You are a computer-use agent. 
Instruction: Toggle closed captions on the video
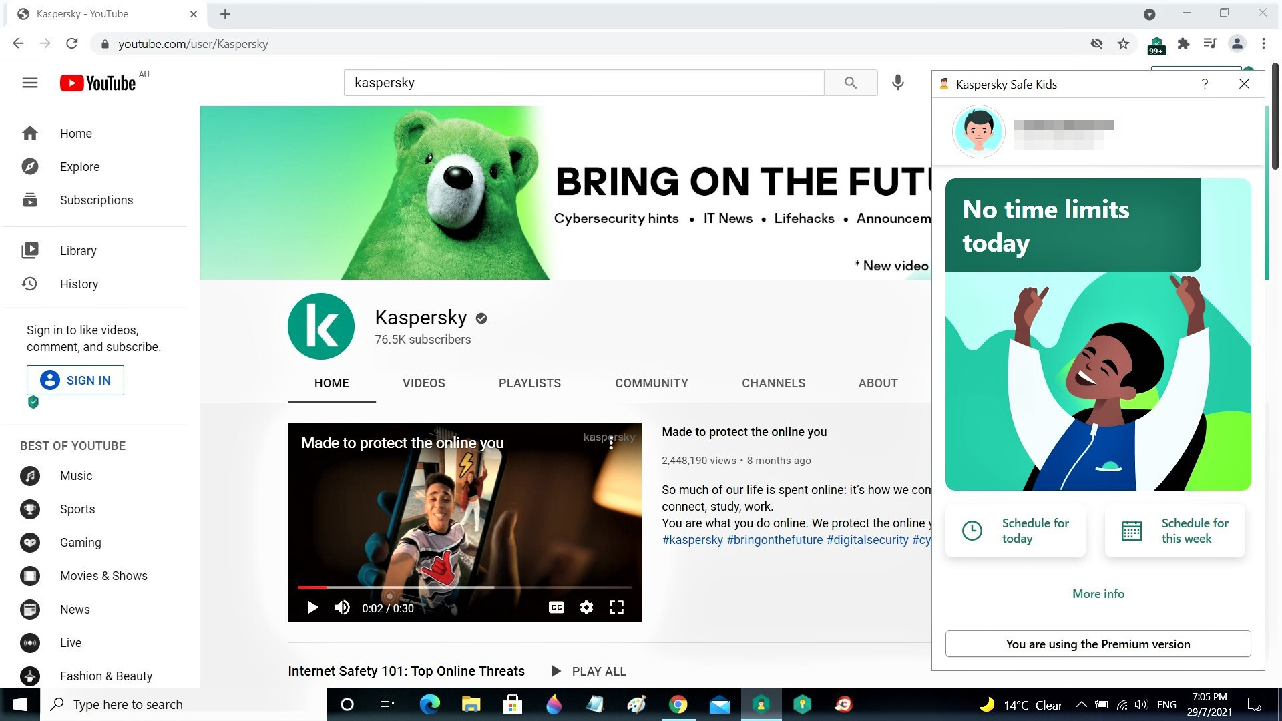(556, 608)
